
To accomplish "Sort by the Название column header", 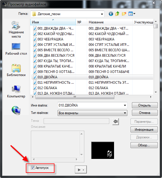I will pos(110,22).
